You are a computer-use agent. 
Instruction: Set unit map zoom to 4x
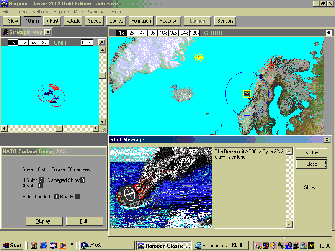coord(34,43)
